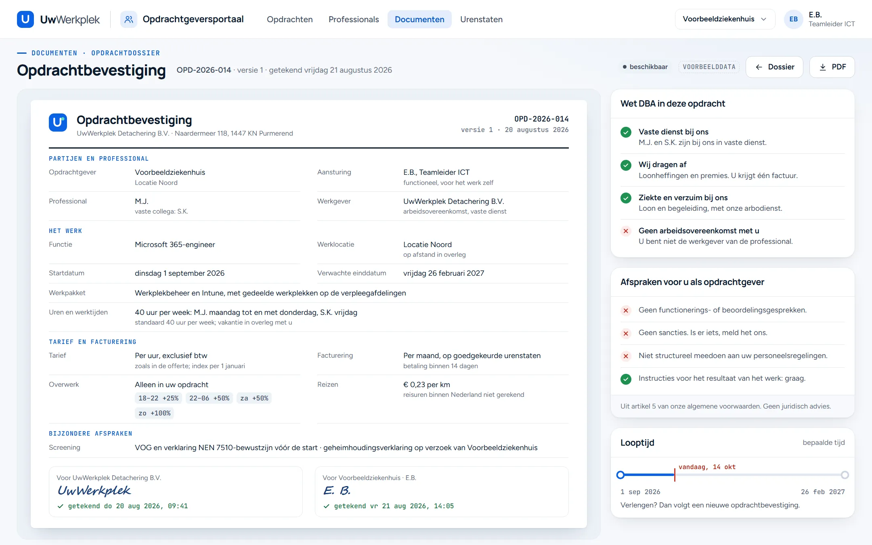The width and height of the screenshot is (872, 545).
Task: Click the Looptijd start point marker
Action: [x=621, y=475]
